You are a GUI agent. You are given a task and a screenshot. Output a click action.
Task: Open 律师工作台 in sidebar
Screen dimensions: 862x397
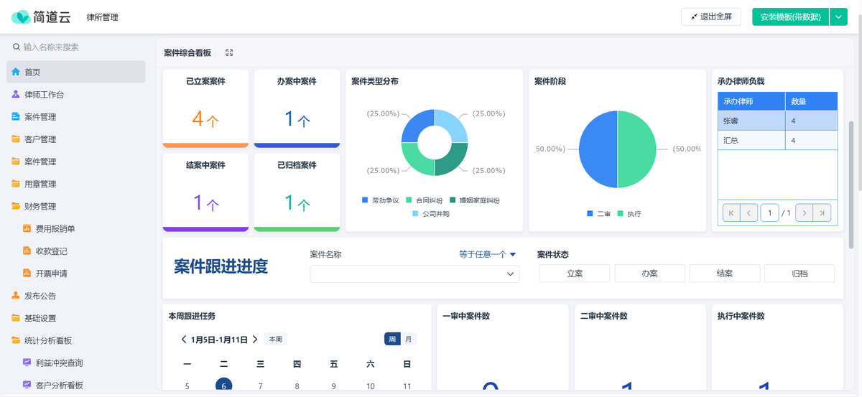click(x=75, y=94)
